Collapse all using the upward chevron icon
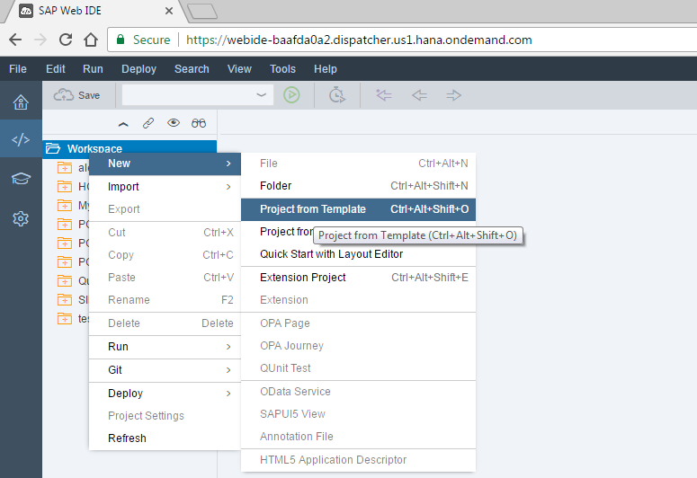 point(123,124)
